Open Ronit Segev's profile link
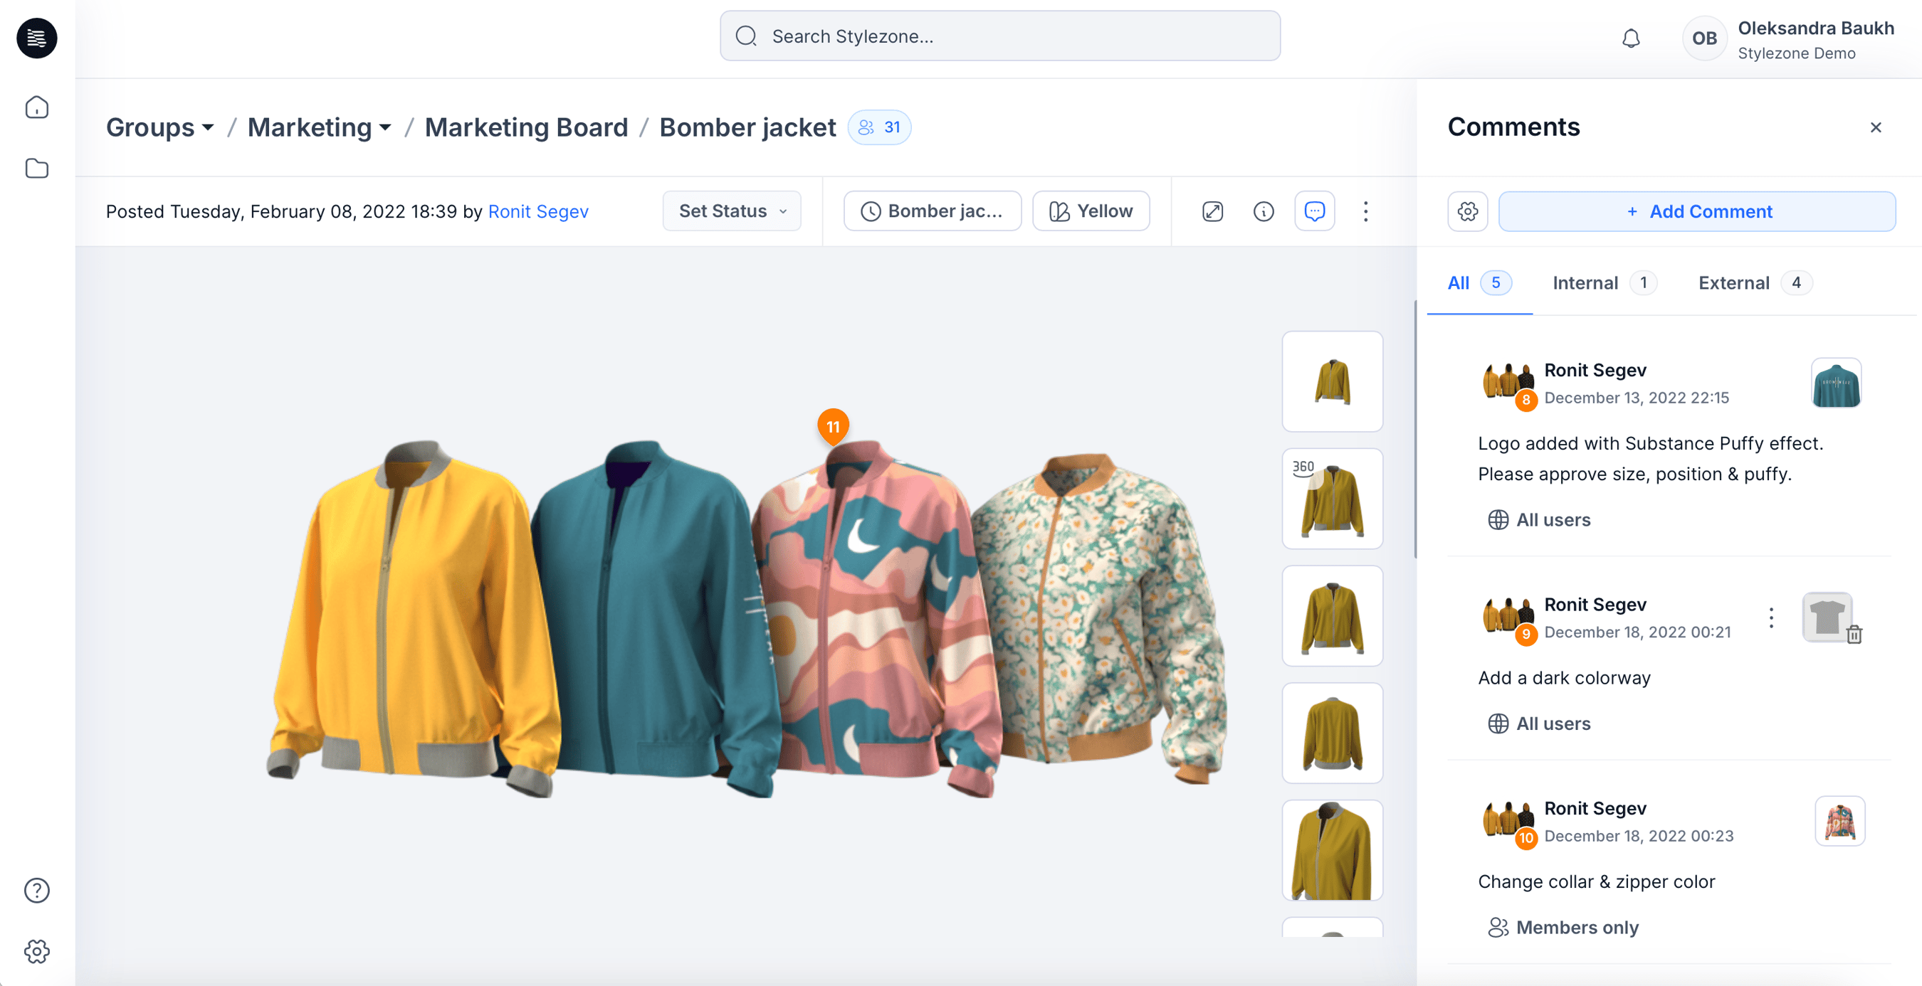The height and width of the screenshot is (986, 1922). (538, 211)
